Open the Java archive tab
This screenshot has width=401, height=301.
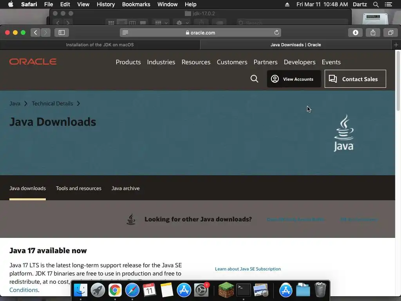(126, 189)
